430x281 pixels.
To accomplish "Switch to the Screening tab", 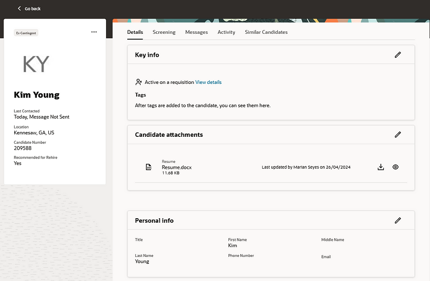I will click(x=164, y=32).
